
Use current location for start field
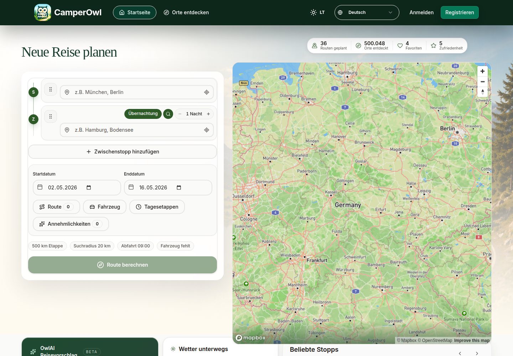click(207, 92)
